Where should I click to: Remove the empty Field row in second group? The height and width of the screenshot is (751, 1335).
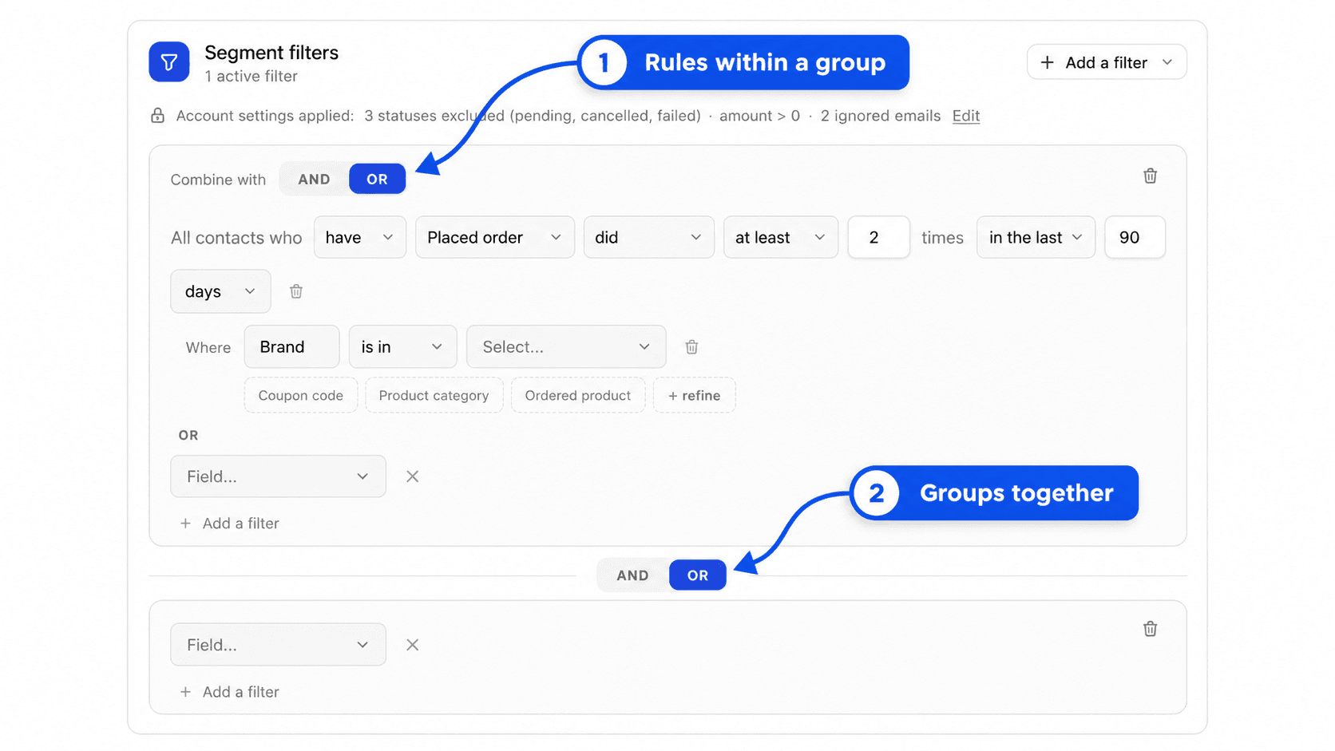click(x=412, y=645)
